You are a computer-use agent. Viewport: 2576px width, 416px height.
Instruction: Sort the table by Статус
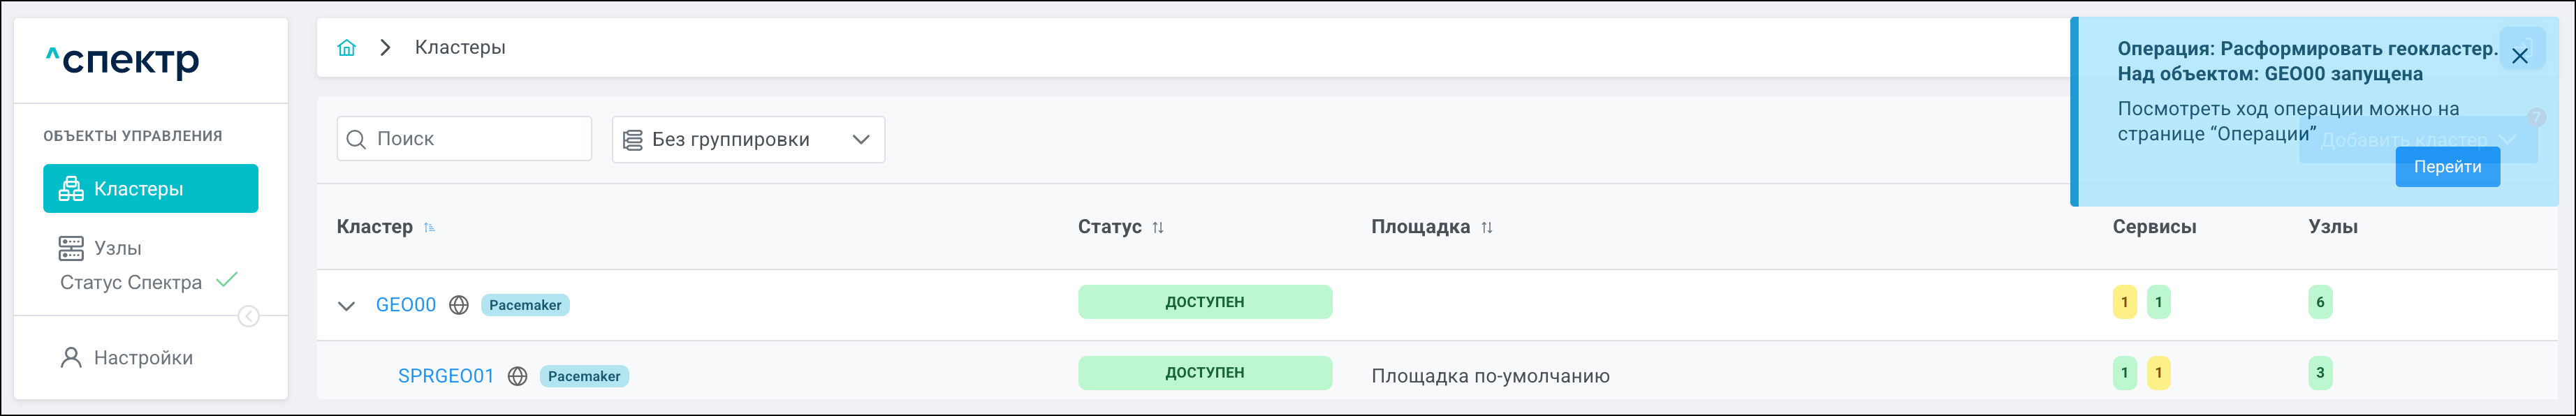pos(1158,228)
